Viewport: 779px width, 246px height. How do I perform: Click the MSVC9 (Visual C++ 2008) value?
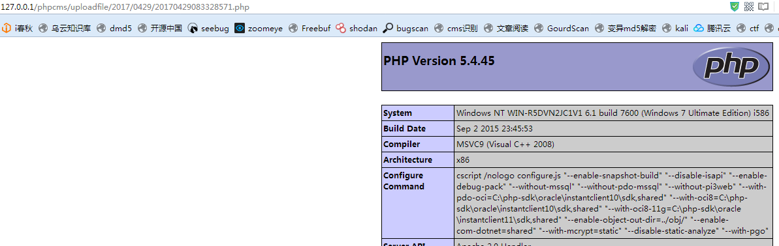(x=505, y=144)
